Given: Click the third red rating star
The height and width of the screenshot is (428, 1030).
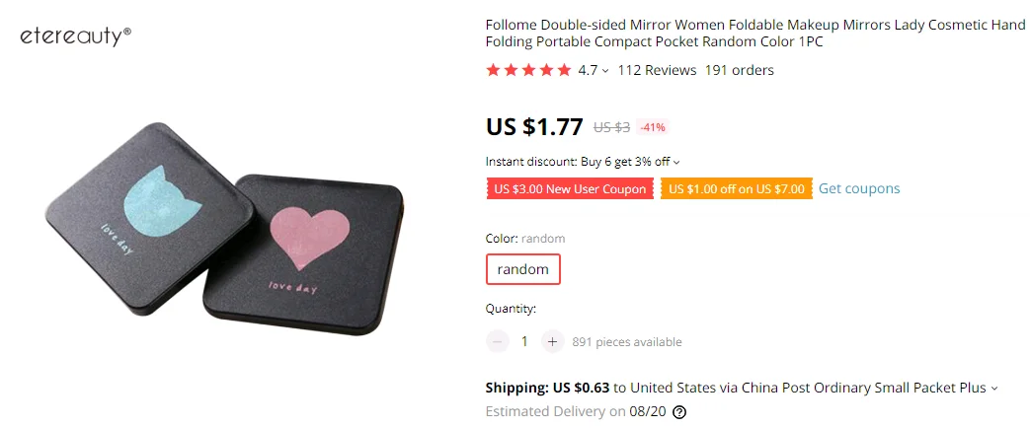Looking at the screenshot, I should click(528, 70).
